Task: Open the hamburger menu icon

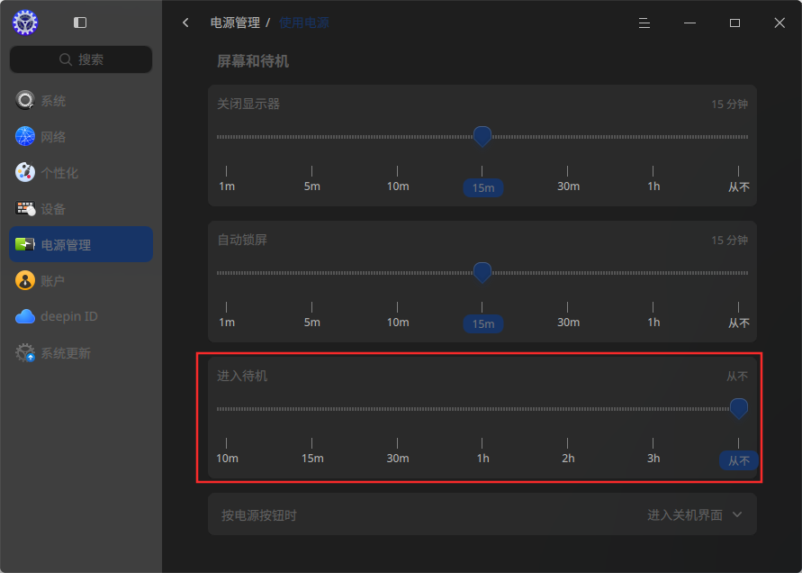Action: point(644,23)
